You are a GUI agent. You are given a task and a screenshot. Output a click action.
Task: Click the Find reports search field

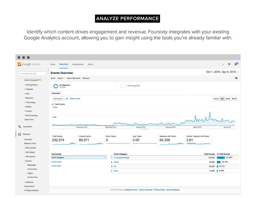click(32, 74)
